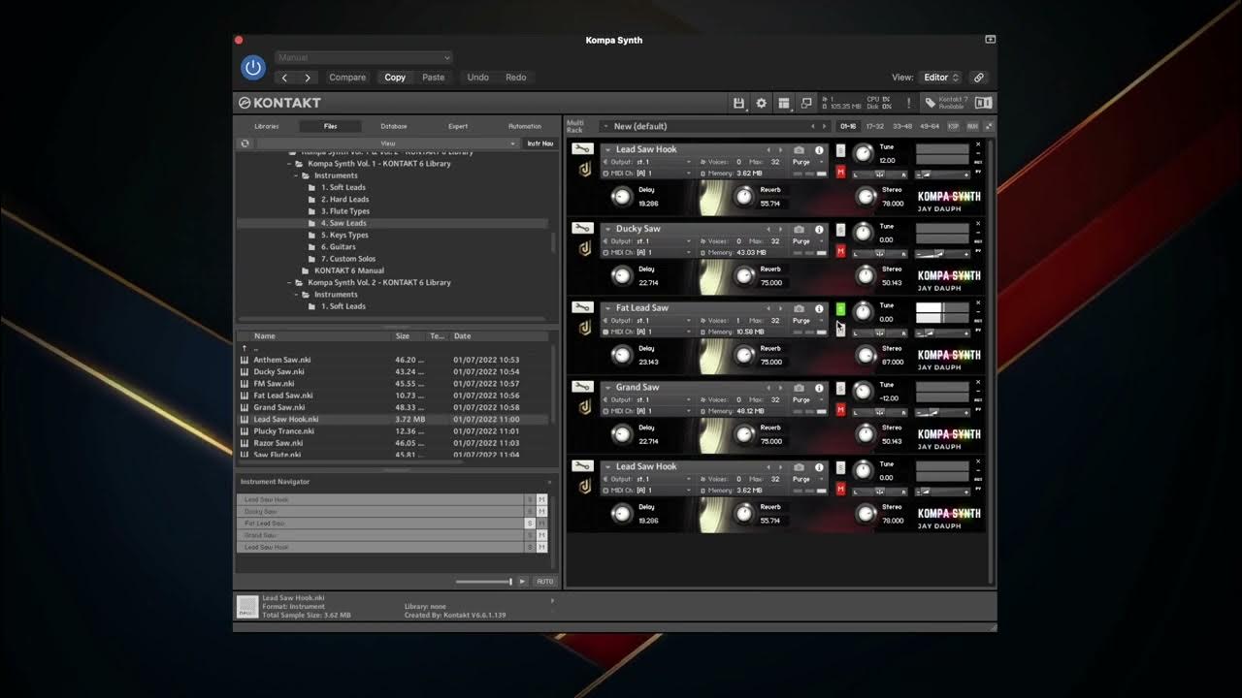Open Ducky Saw MIDI channel dropdown
1242x698 pixels.
click(x=648, y=253)
